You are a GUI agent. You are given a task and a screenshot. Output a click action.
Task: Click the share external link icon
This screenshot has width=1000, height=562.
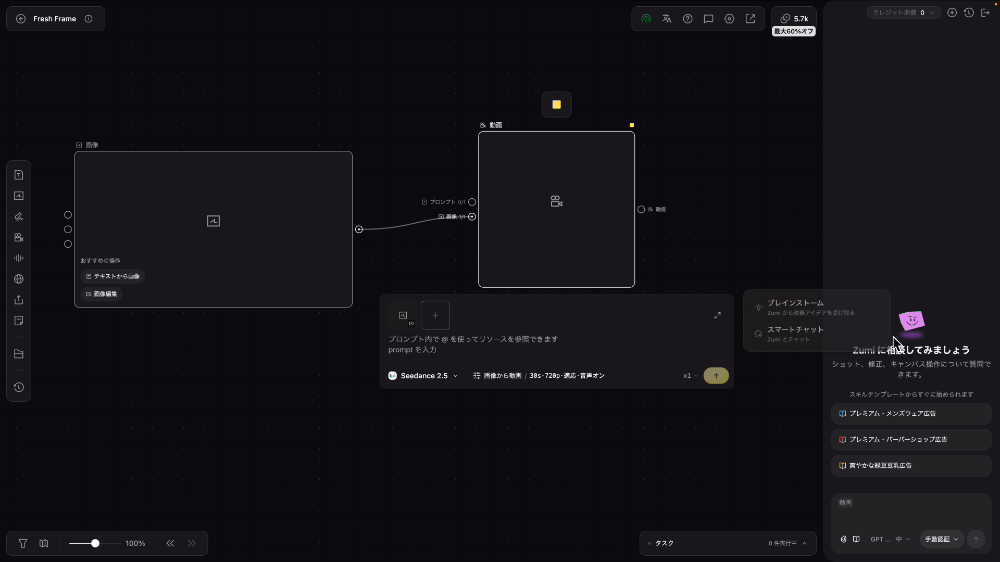[x=750, y=19]
